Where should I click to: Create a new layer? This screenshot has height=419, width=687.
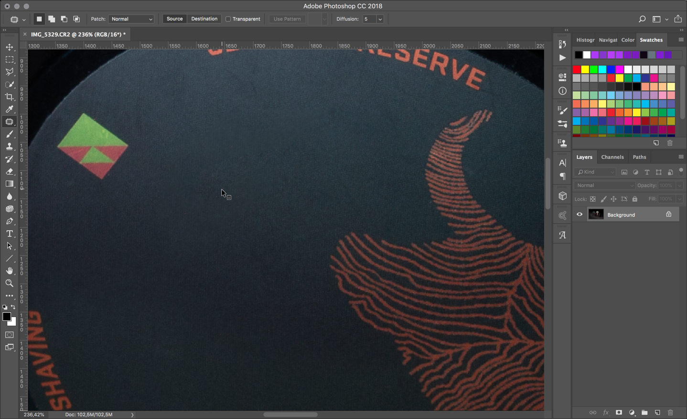(657, 412)
